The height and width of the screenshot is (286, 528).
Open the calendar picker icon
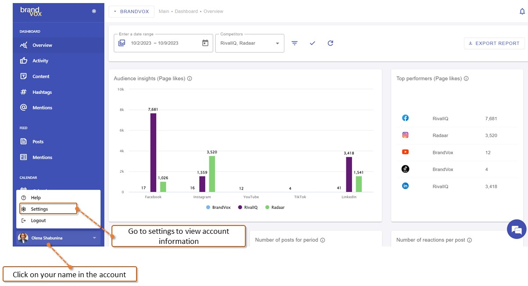tap(205, 43)
